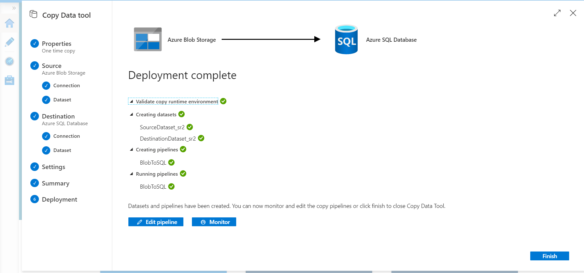Click green check next to Creating datasets
The height and width of the screenshot is (273, 584).
tap(181, 114)
